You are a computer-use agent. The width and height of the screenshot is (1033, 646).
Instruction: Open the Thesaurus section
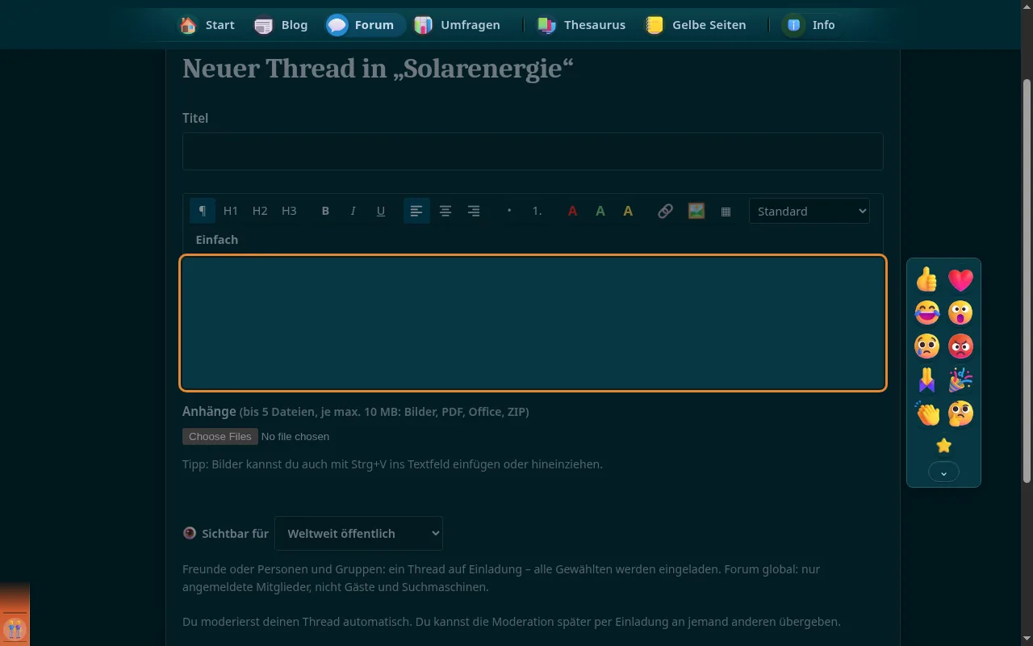pos(582,25)
